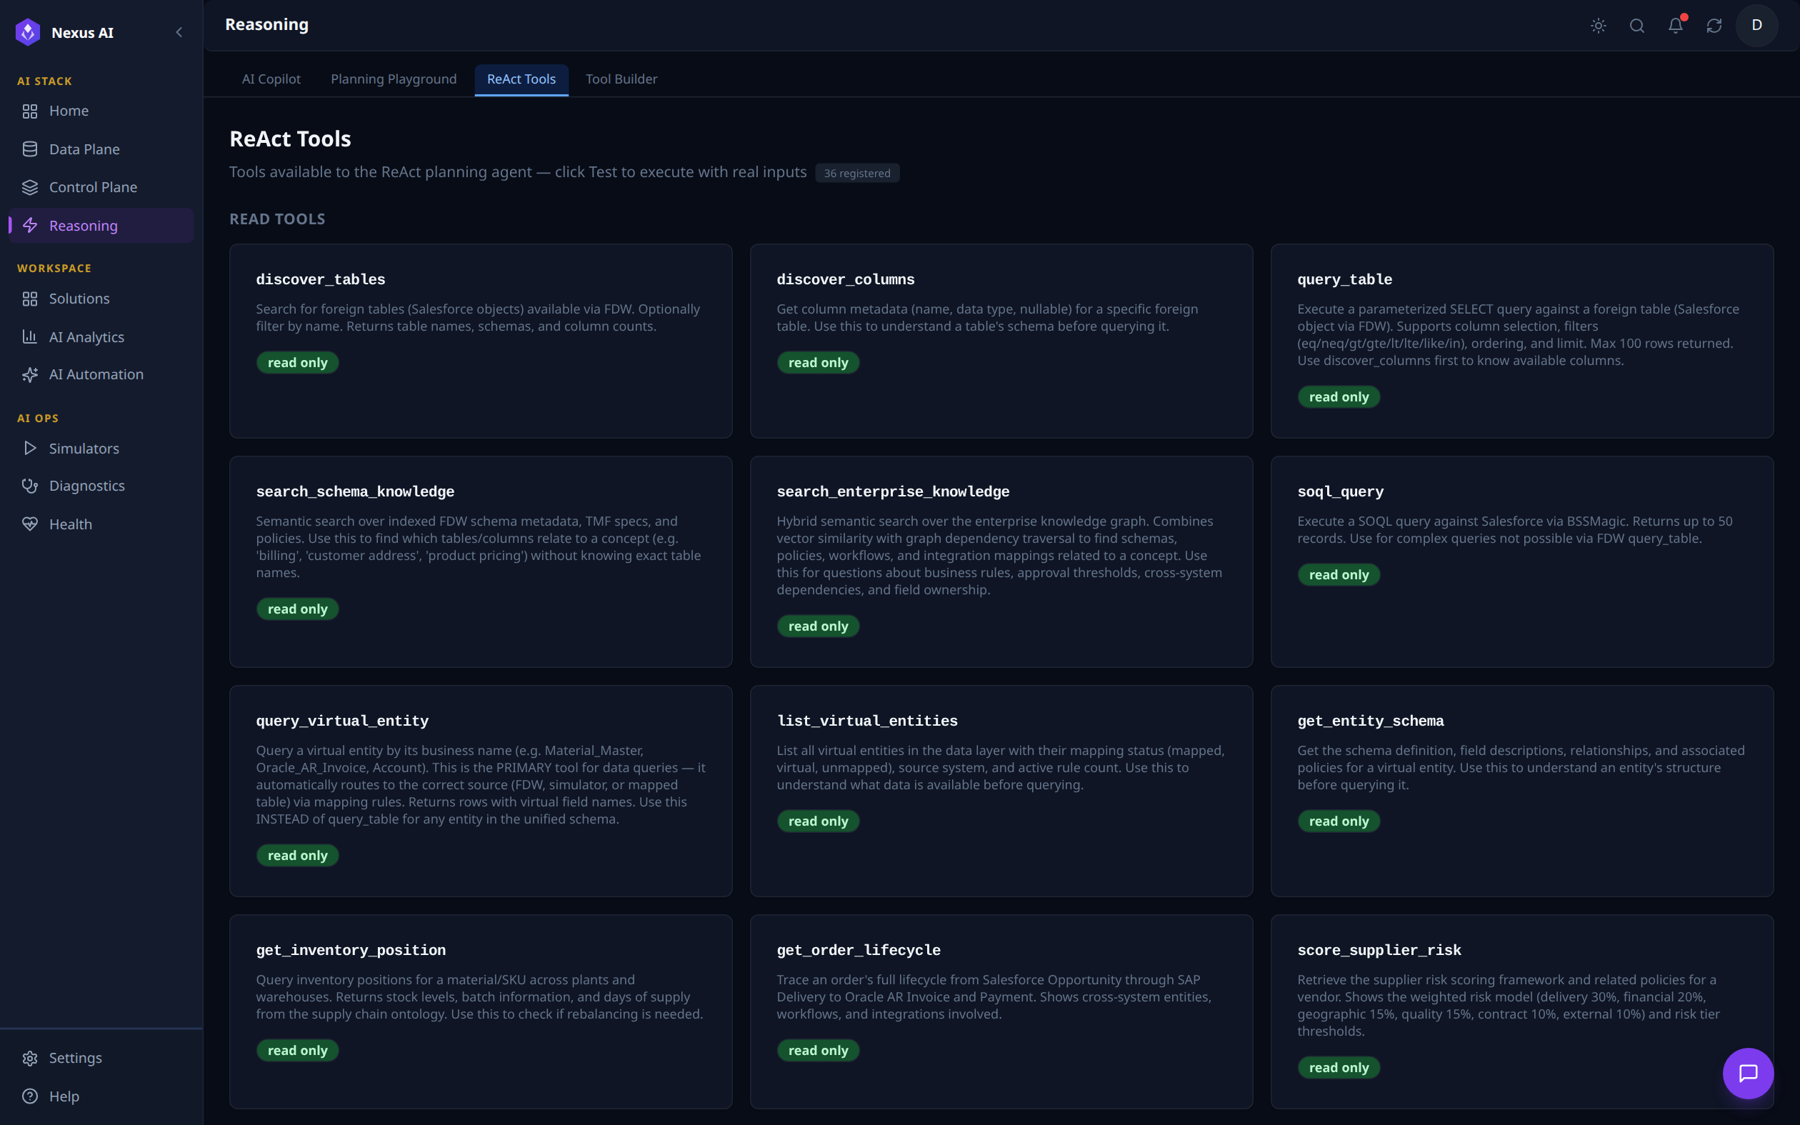Click the AI Automation sparkle icon
This screenshot has height=1125, width=1800.
coord(30,374)
